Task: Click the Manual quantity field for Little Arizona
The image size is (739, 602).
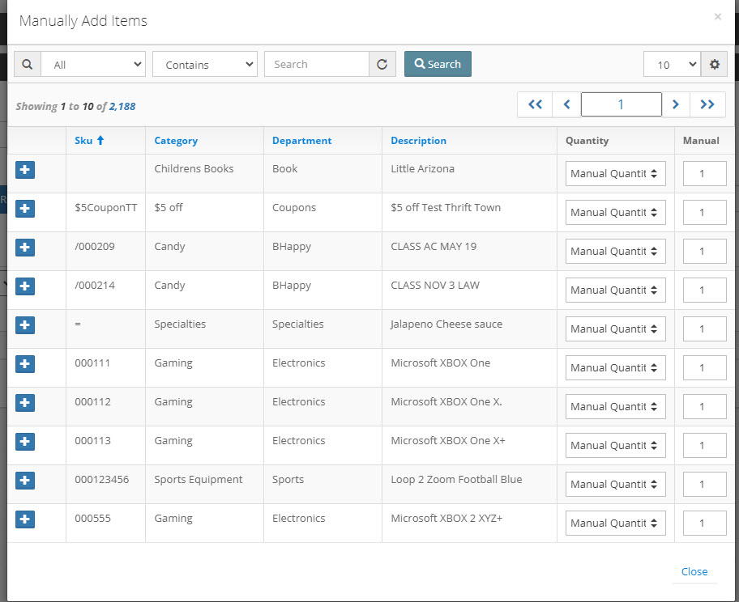Action: (x=705, y=174)
